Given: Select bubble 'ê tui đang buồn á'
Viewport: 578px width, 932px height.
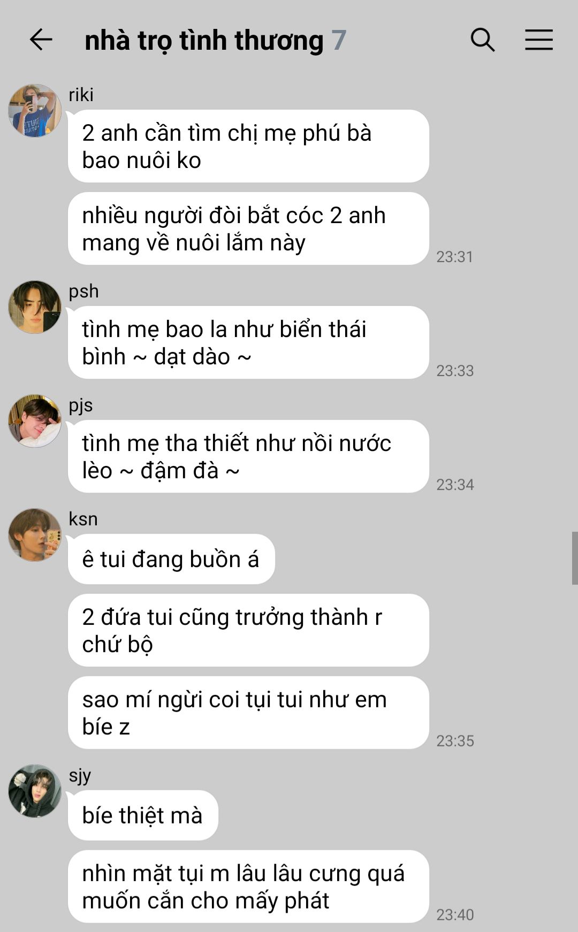Looking at the screenshot, I should pos(171,559).
